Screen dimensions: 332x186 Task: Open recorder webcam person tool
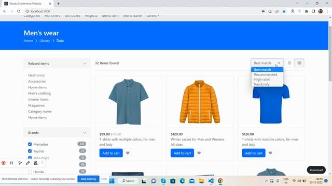(x=36, y=163)
